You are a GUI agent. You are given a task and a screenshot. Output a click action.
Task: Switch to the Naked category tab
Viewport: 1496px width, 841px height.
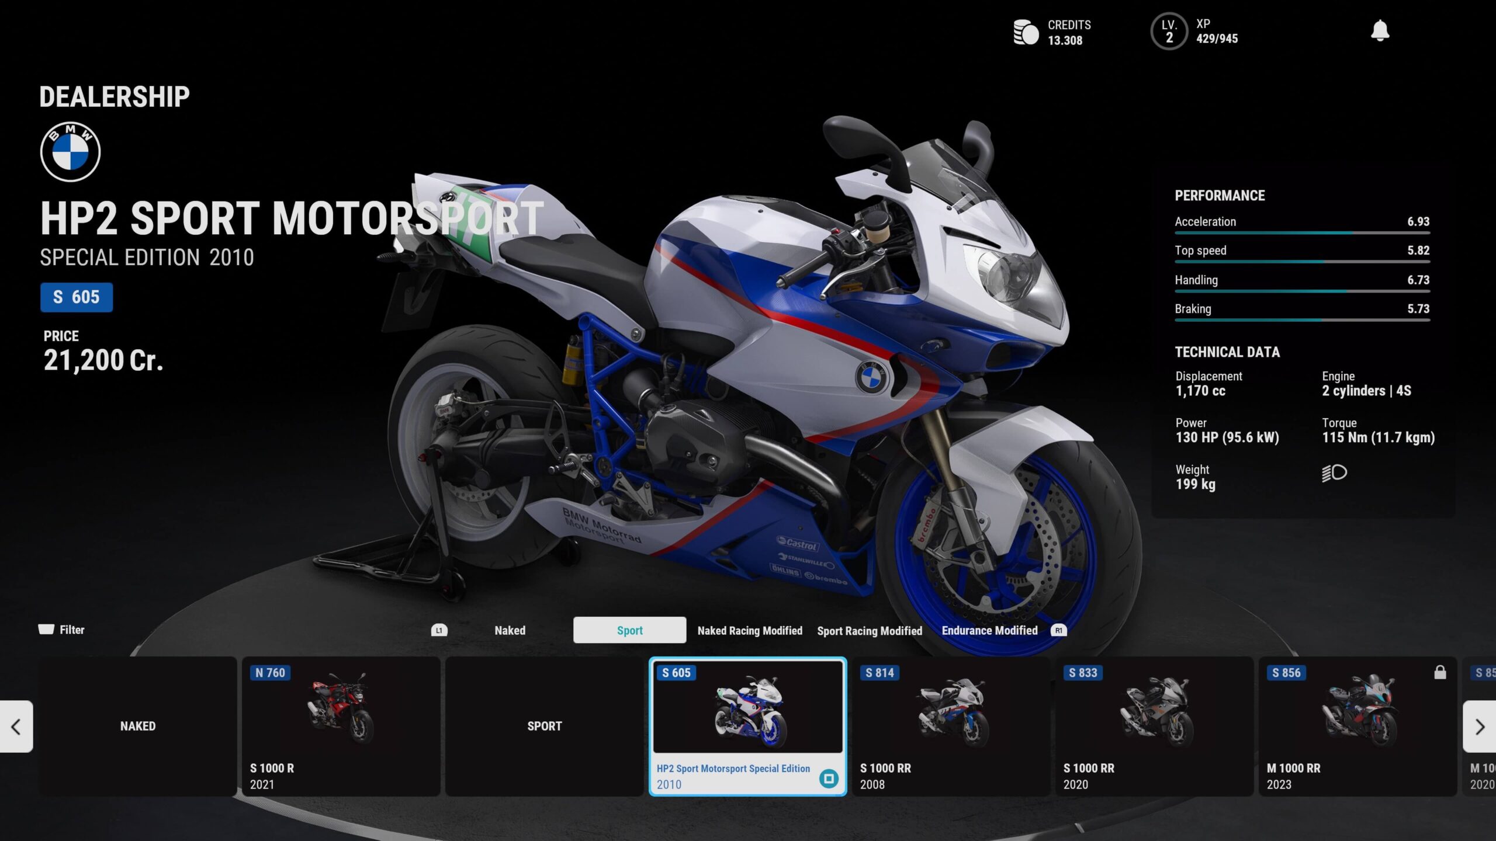(510, 630)
